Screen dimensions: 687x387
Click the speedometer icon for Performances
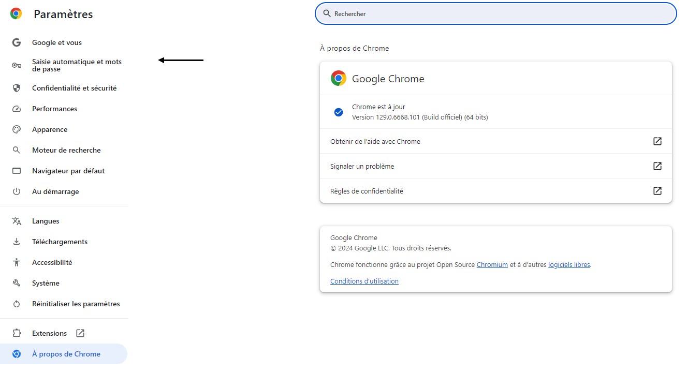17,109
